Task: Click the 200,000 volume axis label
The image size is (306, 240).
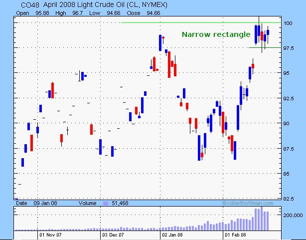Action: pos(293,215)
